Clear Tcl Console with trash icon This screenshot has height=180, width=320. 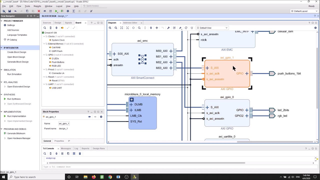[80, 153]
